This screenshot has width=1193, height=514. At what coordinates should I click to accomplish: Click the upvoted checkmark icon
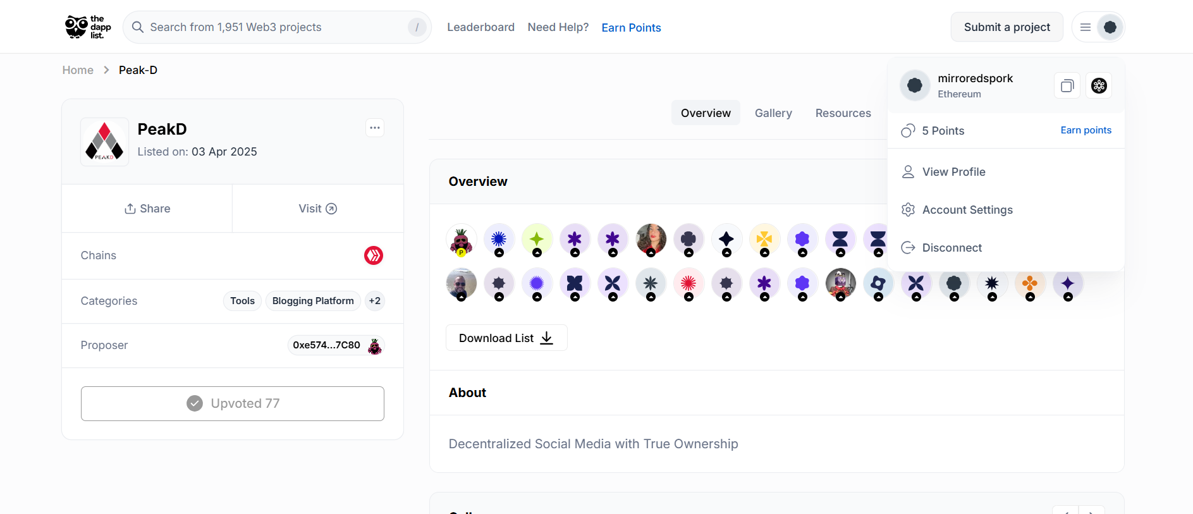195,403
